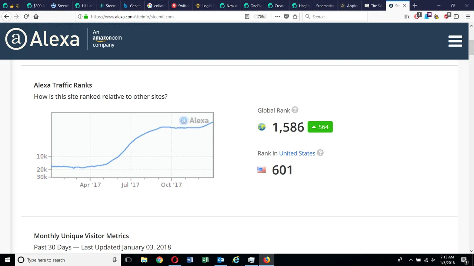Open the volume control

433,260
